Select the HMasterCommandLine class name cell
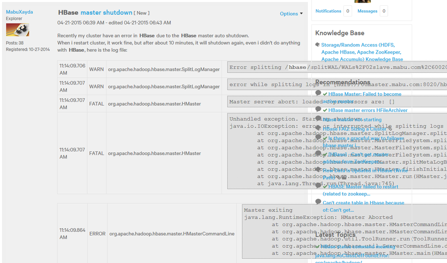Screen dimensions: 447x263 [172, 234]
